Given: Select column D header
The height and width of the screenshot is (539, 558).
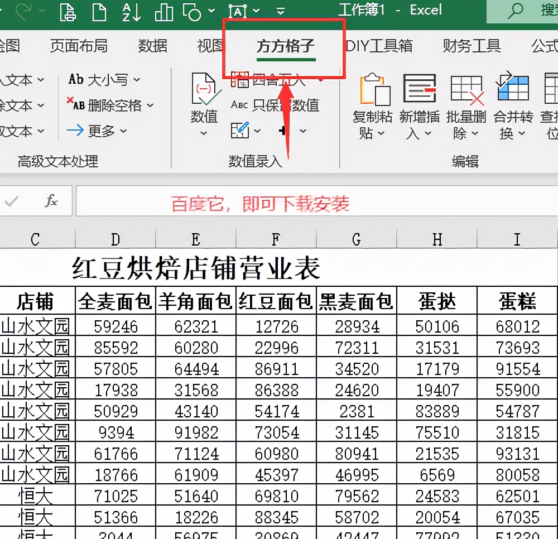Looking at the screenshot, I should (116, 239).
